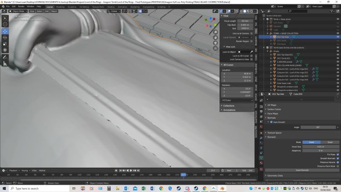Toggle the Preserve Volume checkbox
Screen dimensions: 341x192
coord(338,163)
